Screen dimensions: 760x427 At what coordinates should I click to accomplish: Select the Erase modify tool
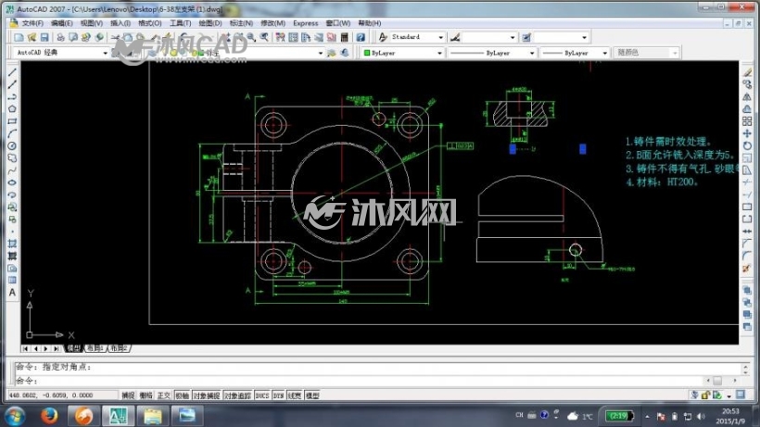747,72
